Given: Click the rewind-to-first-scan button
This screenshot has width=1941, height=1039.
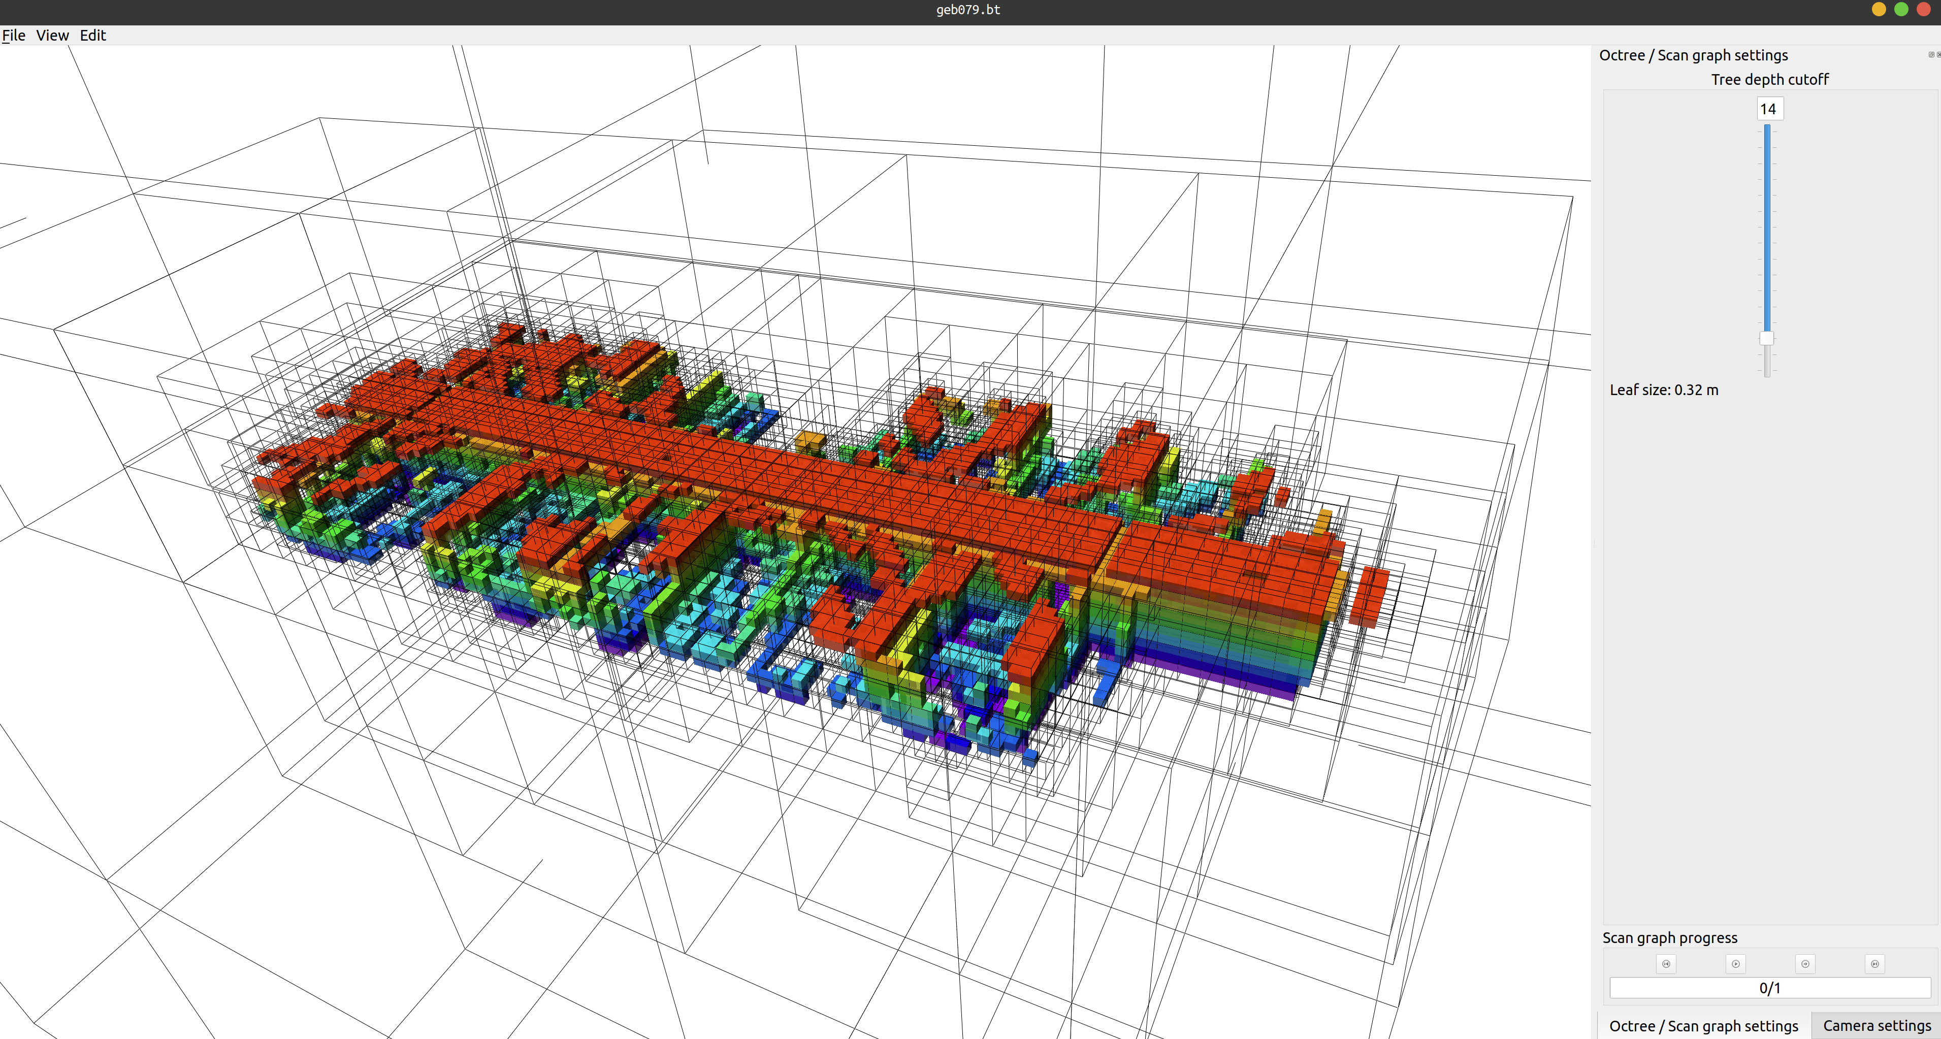Looking at the screenshot, I should (x=1666, y=964).
